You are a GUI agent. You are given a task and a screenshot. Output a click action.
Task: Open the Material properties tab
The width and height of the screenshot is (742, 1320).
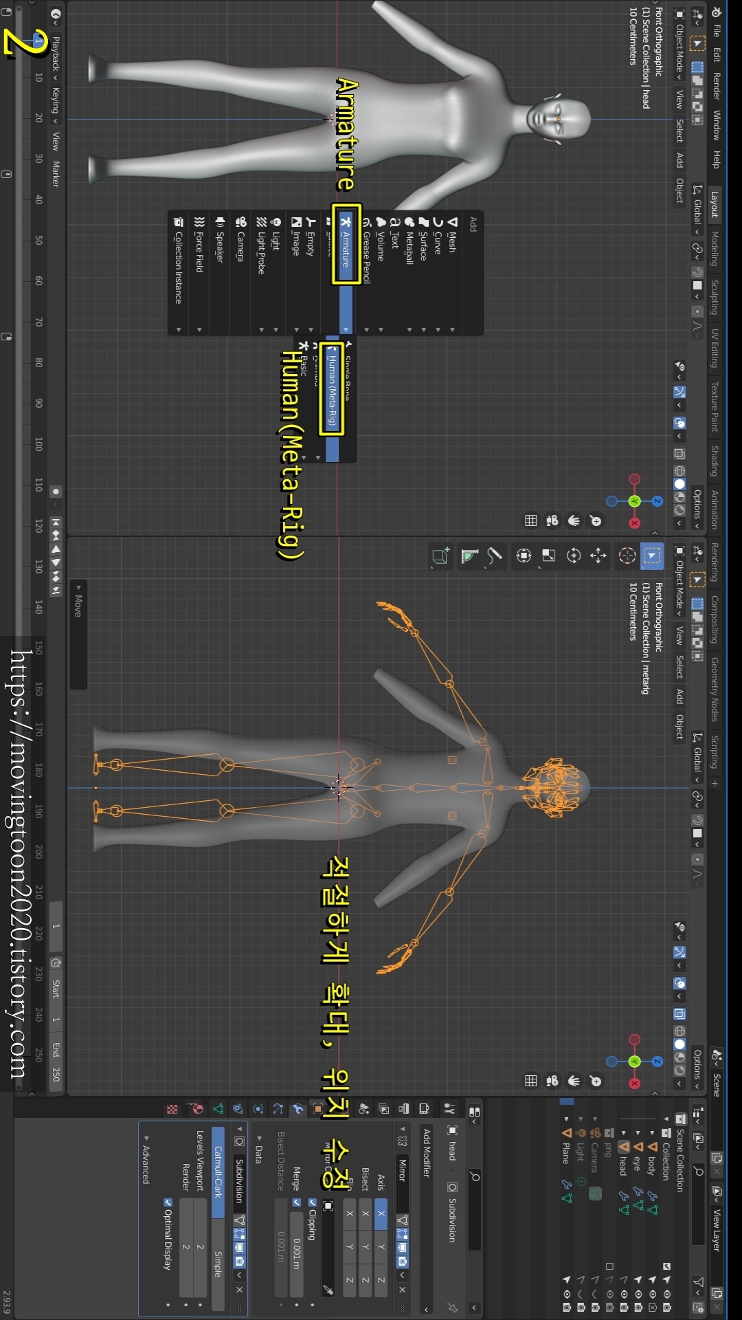pyautogui.click(x=196, y=1109)
